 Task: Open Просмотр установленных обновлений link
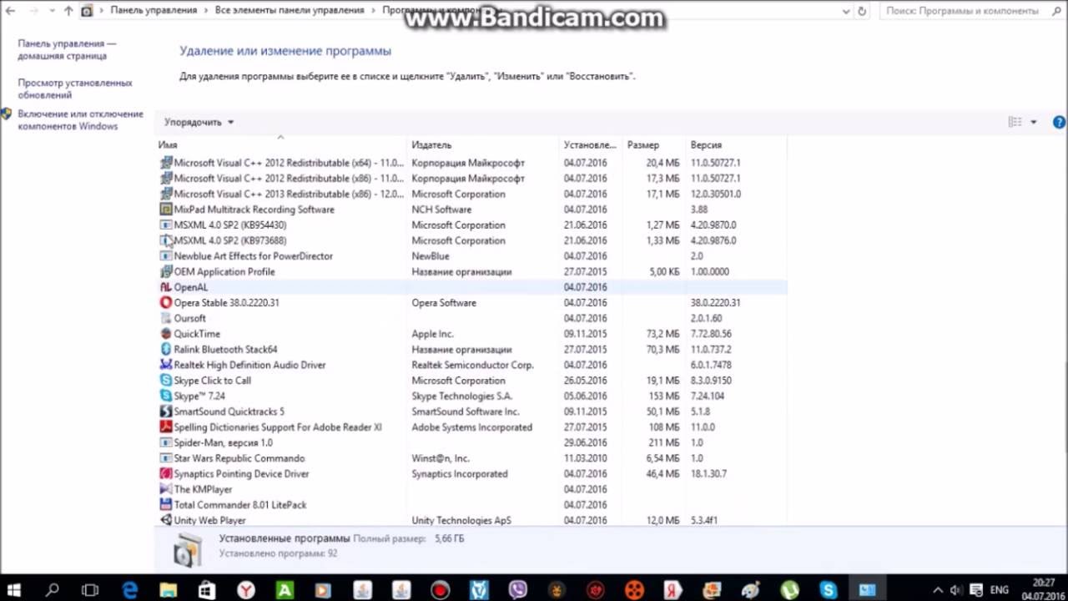click(x=75, y=88)
